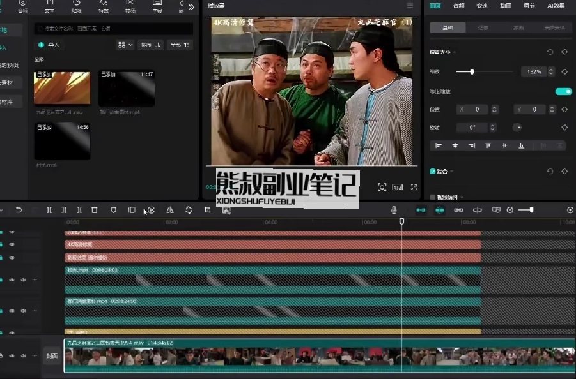The height and width of the screenshot is (379, 576).
Task: Align the clip to the top
Action: click(488, 145)
